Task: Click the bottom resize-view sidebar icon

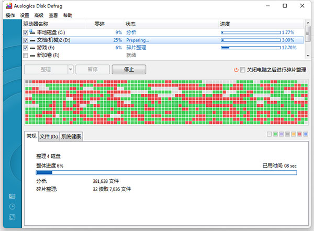Action: (x=12, y=217)
